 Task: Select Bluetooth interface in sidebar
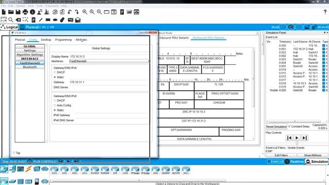pos(30,67)
